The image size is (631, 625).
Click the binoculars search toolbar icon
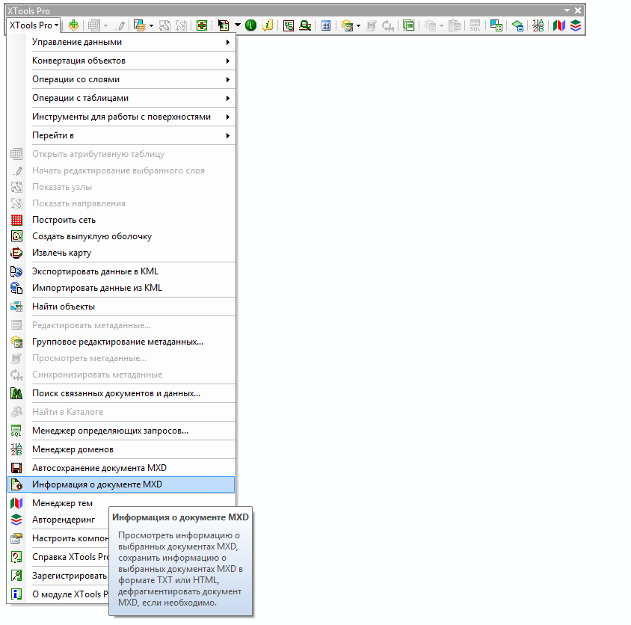[305, 25]
